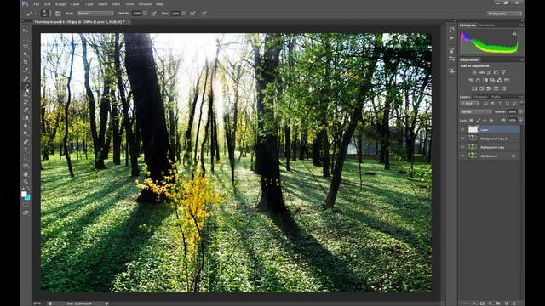Select the Shape tool

(26, 166)
